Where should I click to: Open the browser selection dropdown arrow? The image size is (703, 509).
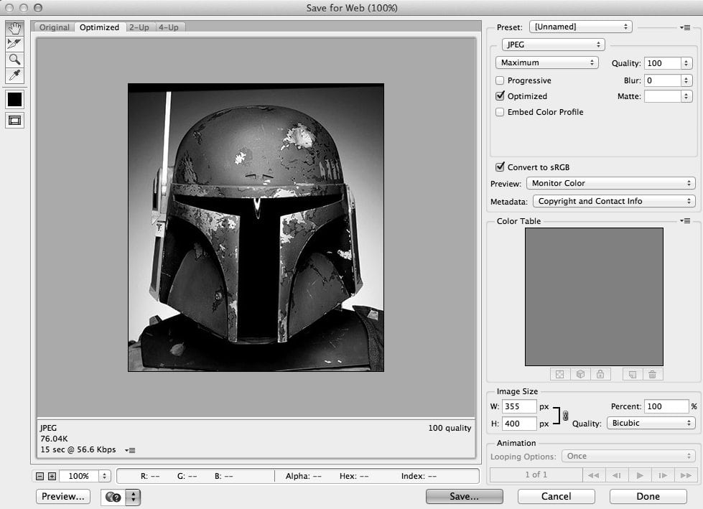coord(133,497)
